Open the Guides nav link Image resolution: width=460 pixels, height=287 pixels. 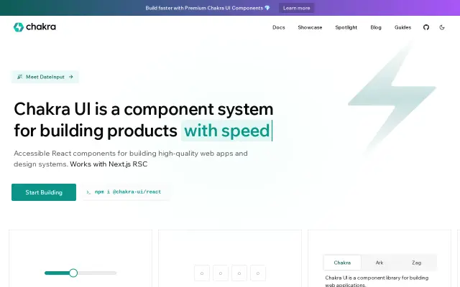[402, 27]
